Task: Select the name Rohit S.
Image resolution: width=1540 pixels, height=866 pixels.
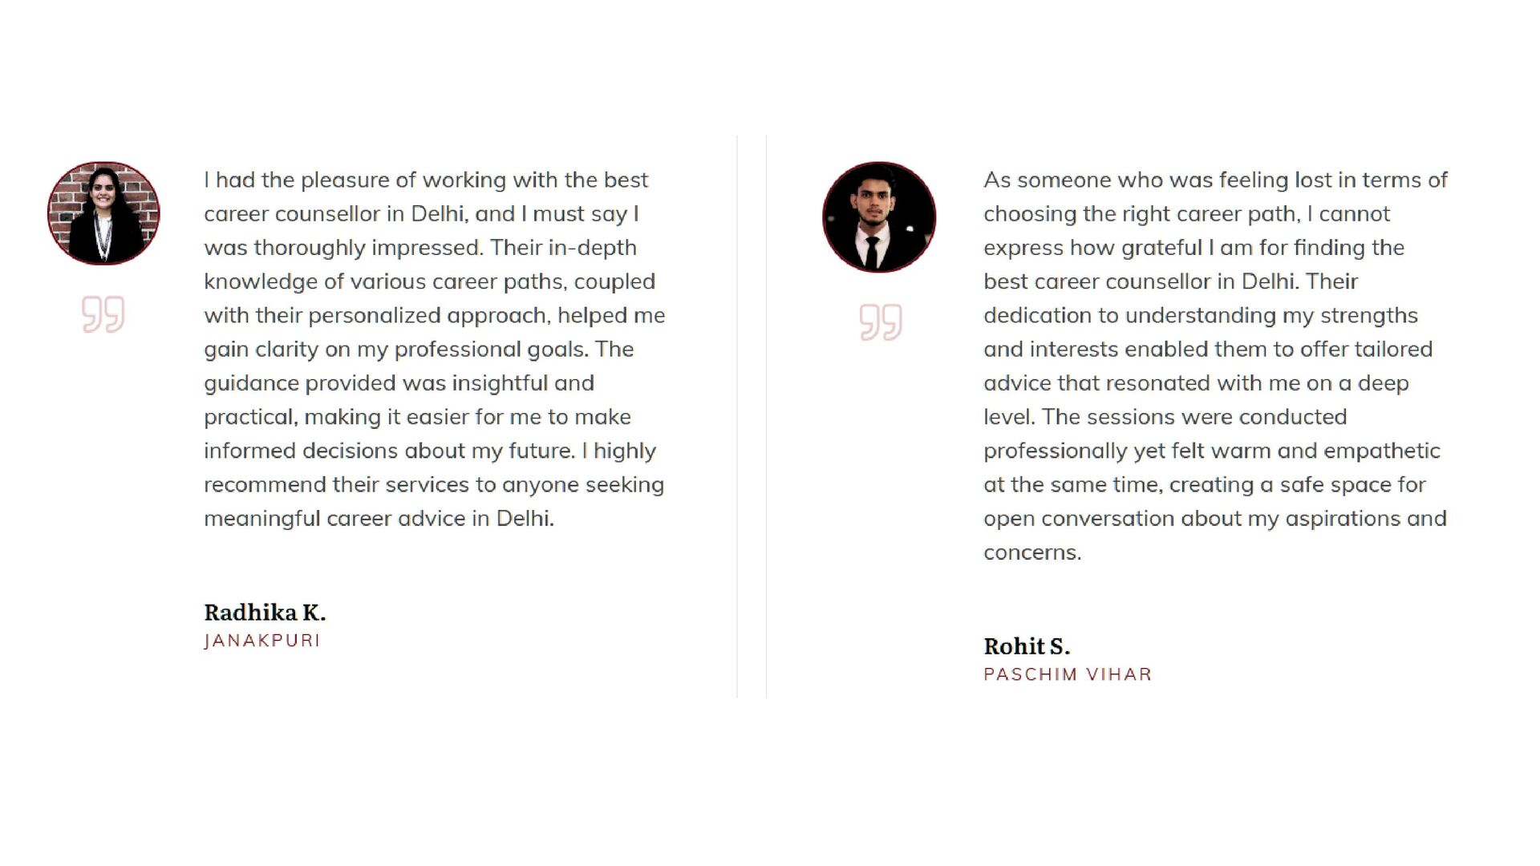Action: tap(1027, 646)
